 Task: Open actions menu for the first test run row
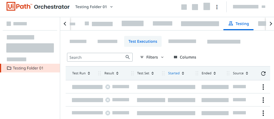pyautogui.click(x=263, y=87)
